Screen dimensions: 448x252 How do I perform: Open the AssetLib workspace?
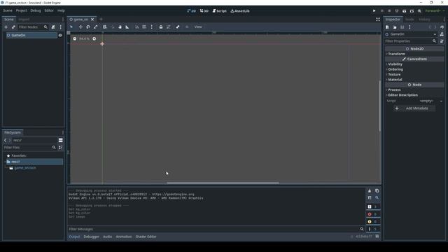(240, 11)
